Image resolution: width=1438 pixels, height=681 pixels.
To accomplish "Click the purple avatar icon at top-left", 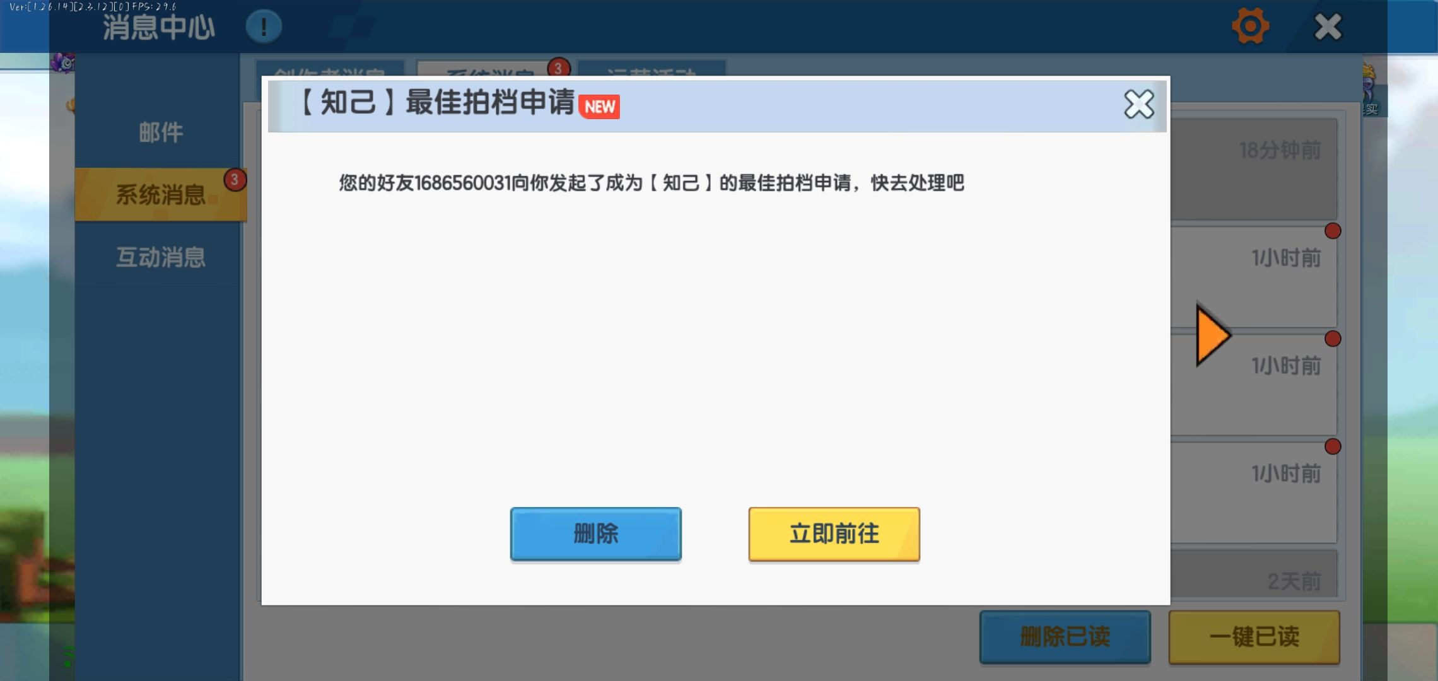I will tap(63, 63).
